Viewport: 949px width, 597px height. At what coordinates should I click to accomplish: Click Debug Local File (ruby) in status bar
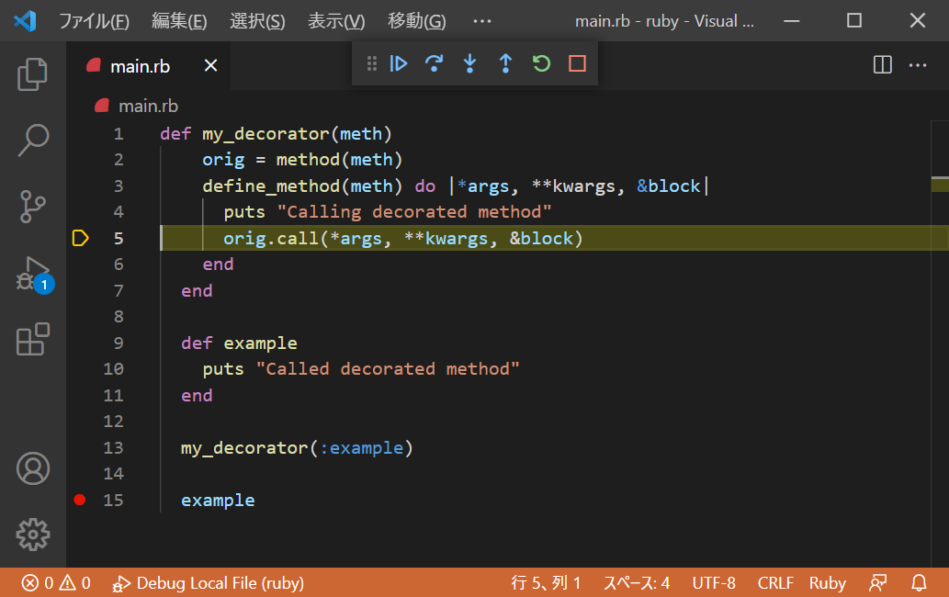coord(209,583)
